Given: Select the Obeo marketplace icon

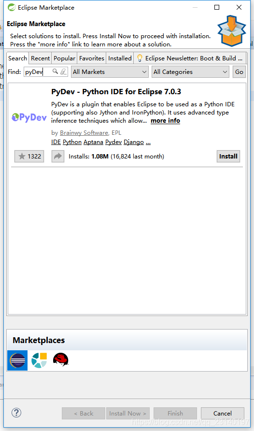Looking at the screenshot, I should pyautogui.click(x=39, y=360).
